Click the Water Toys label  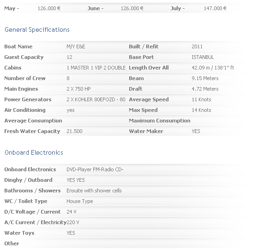(x=19, y=233)
